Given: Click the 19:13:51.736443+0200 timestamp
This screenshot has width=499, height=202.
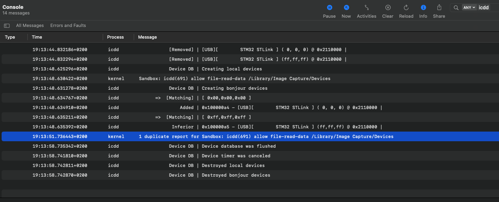Looking at the screenshot, I should pyautogui.click(x=60, y=136).
